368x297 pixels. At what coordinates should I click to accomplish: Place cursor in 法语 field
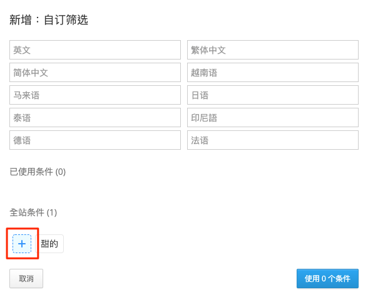(x=273, y=140)
